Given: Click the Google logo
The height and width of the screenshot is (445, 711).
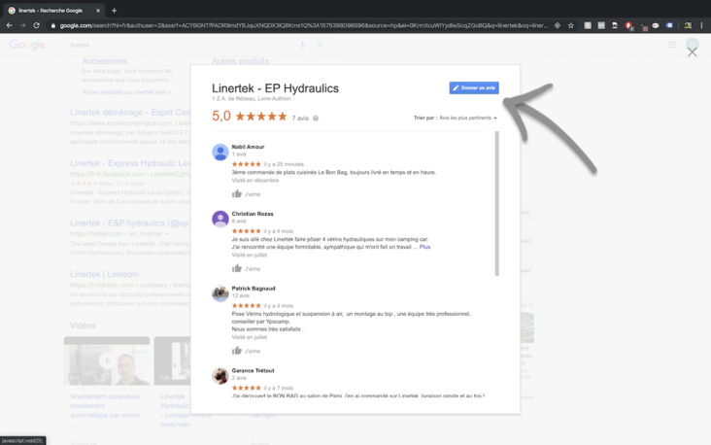Looking at the screenshot, I should pos(27,45).
